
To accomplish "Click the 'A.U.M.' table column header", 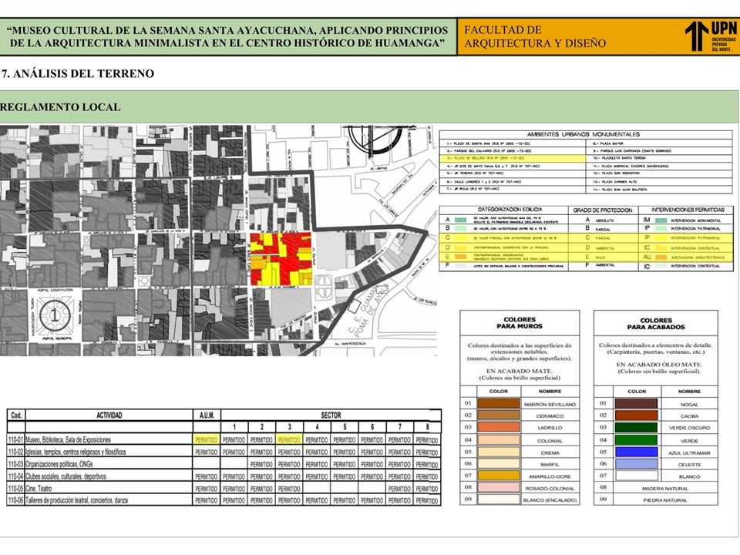I will 207,415.
